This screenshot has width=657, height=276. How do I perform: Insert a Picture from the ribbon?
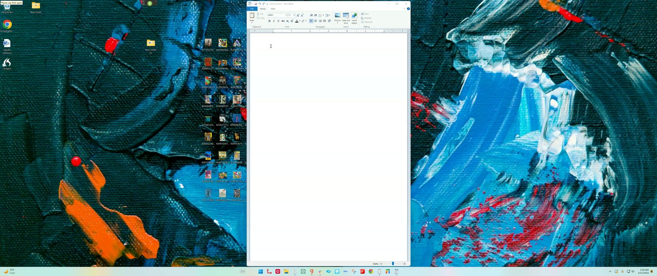[337, 15]
